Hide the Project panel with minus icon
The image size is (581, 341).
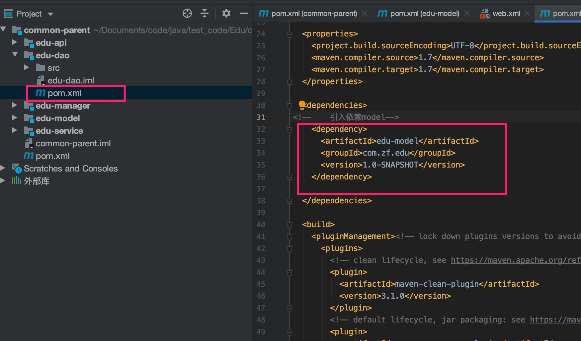(243, 14)
